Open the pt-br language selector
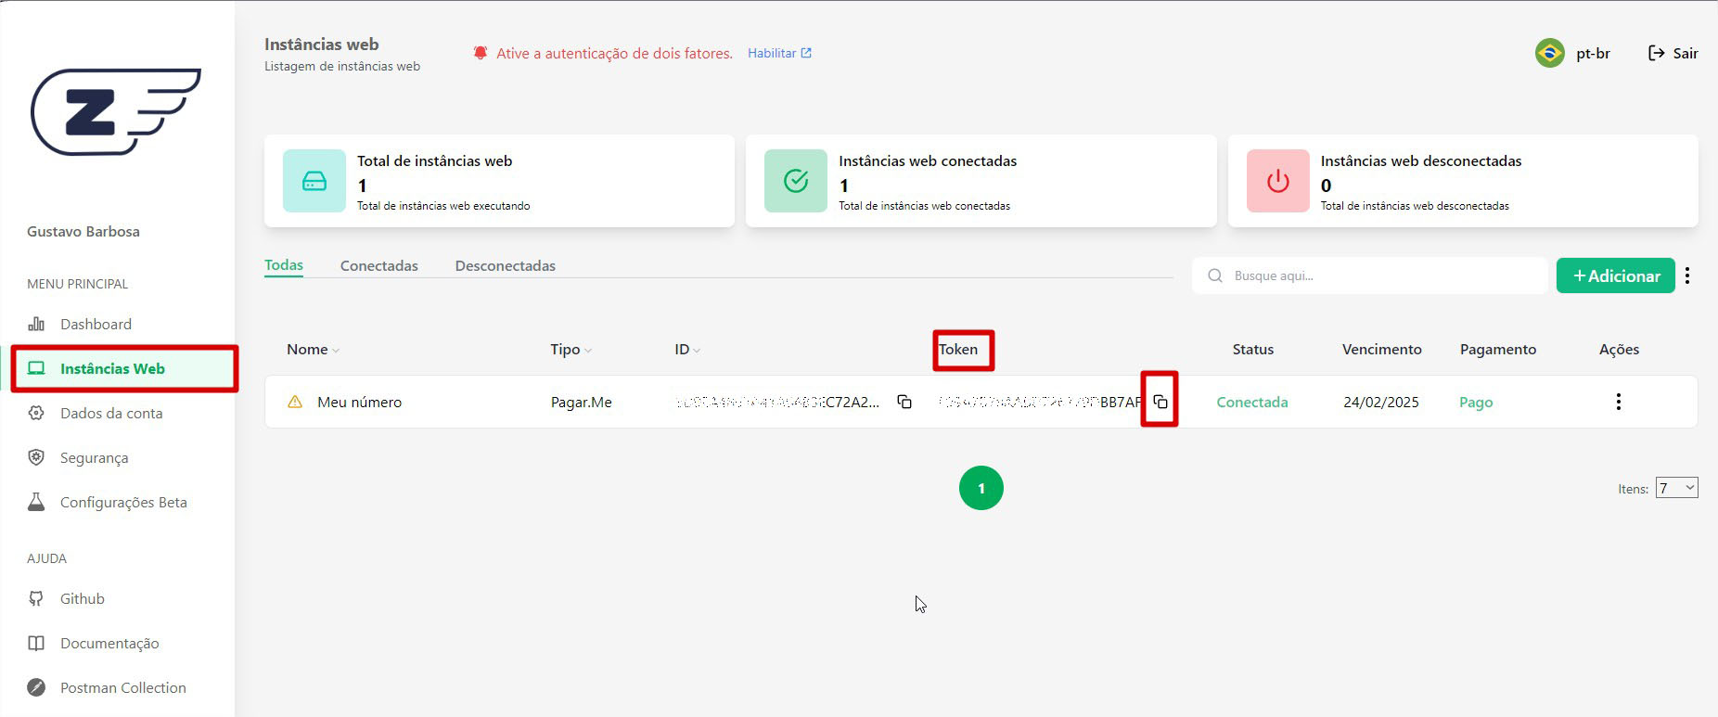Screen dimensions: 1718x717 click(1593, 53)
